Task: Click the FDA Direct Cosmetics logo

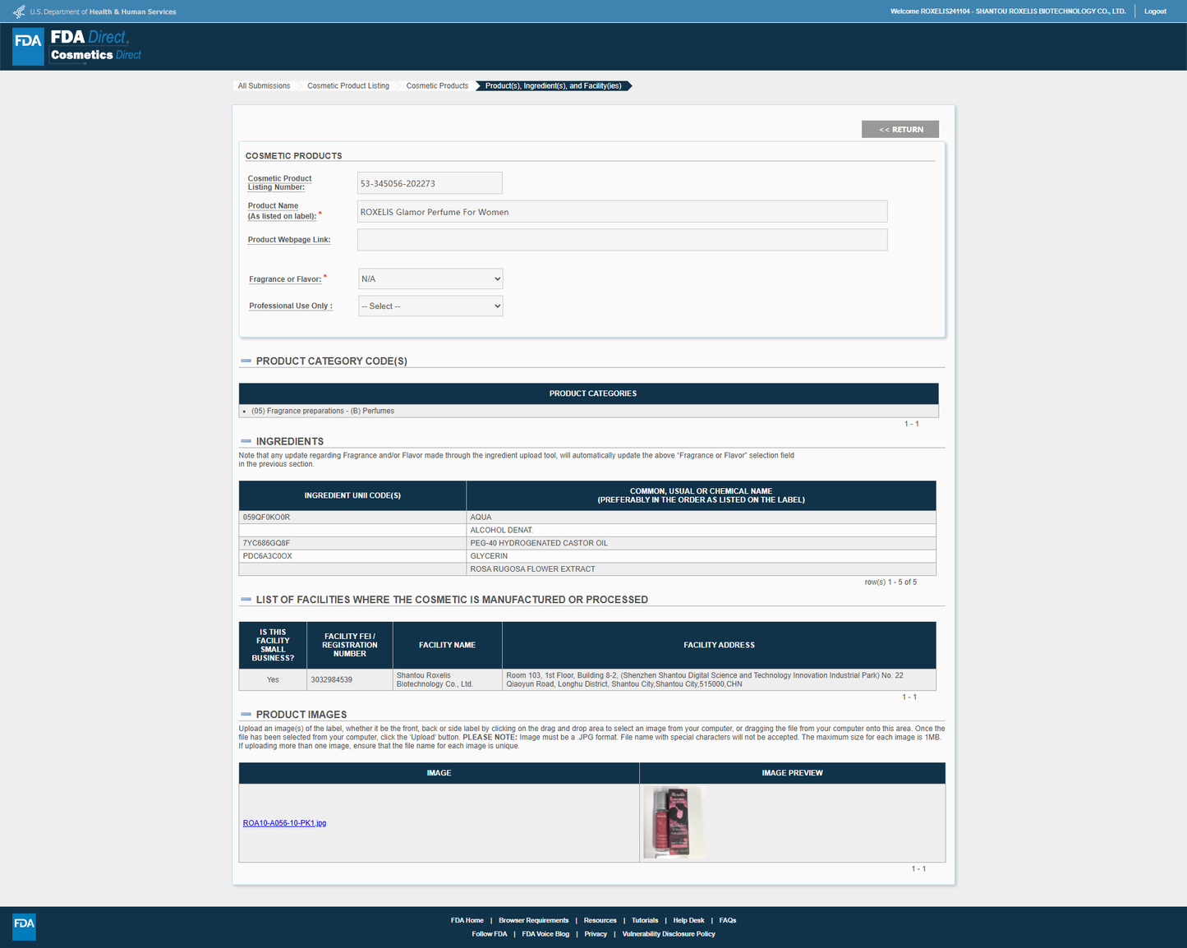Action: [x=77, y=46]
